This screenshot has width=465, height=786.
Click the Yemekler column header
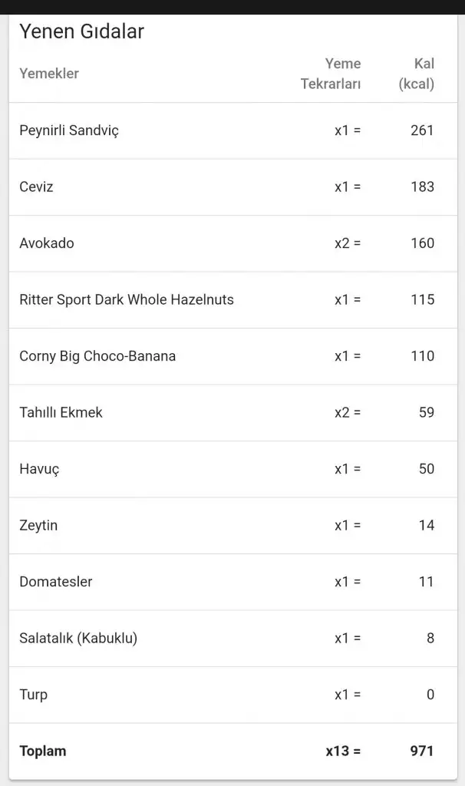[x=49, y=74]
